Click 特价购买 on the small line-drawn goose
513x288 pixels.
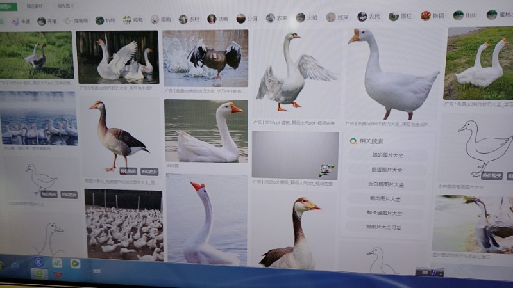click(x=49, y=194)
